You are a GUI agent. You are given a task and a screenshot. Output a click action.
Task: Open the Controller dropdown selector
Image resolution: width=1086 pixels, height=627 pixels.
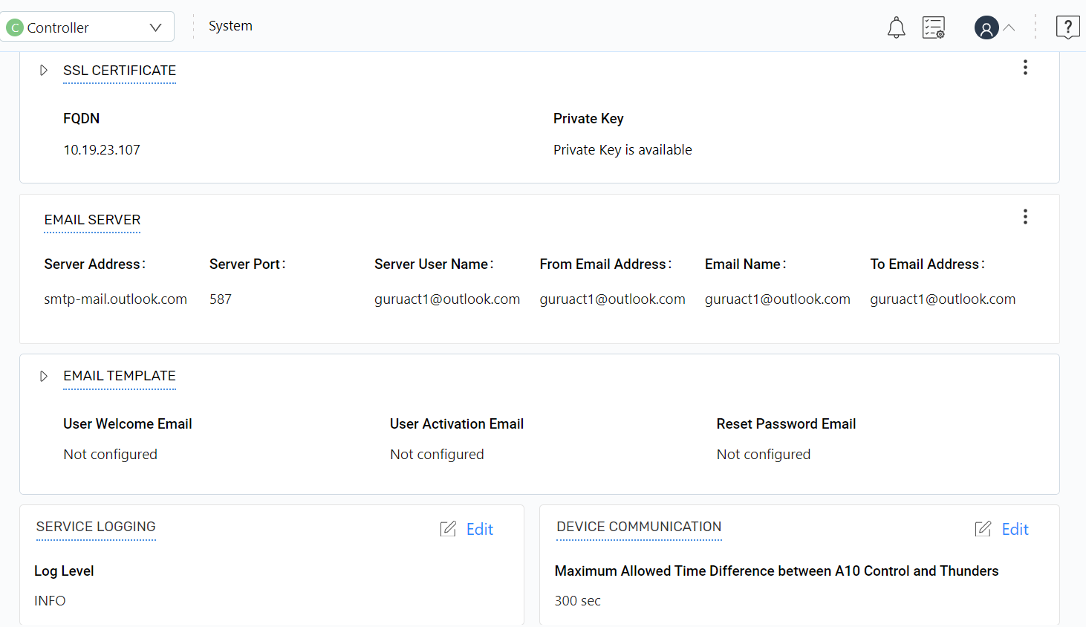coord(155,27)
